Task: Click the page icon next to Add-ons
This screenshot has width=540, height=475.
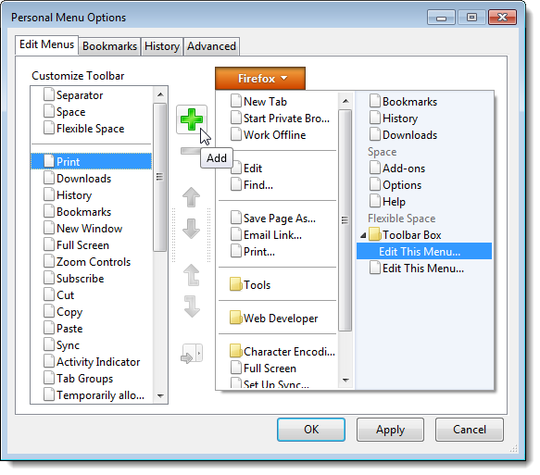Action: [375, 168]
